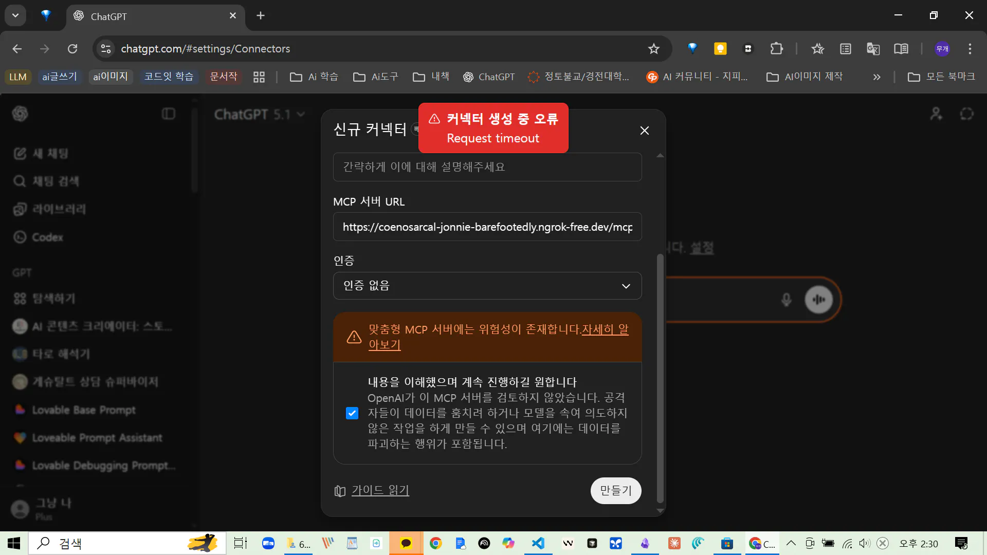Open the site information icon in address bar
This screenshot has height=555, width=987.
(x=106, y=49)
